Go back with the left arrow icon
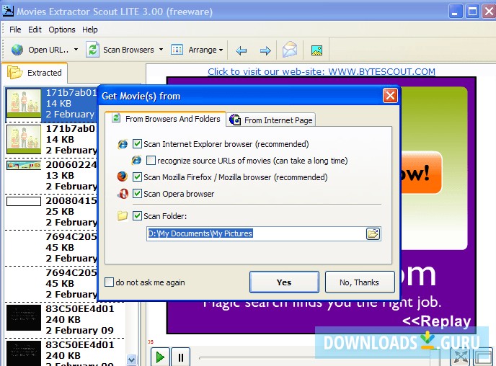Viewport: 496px width, 366px height. [x=242, y=50]
